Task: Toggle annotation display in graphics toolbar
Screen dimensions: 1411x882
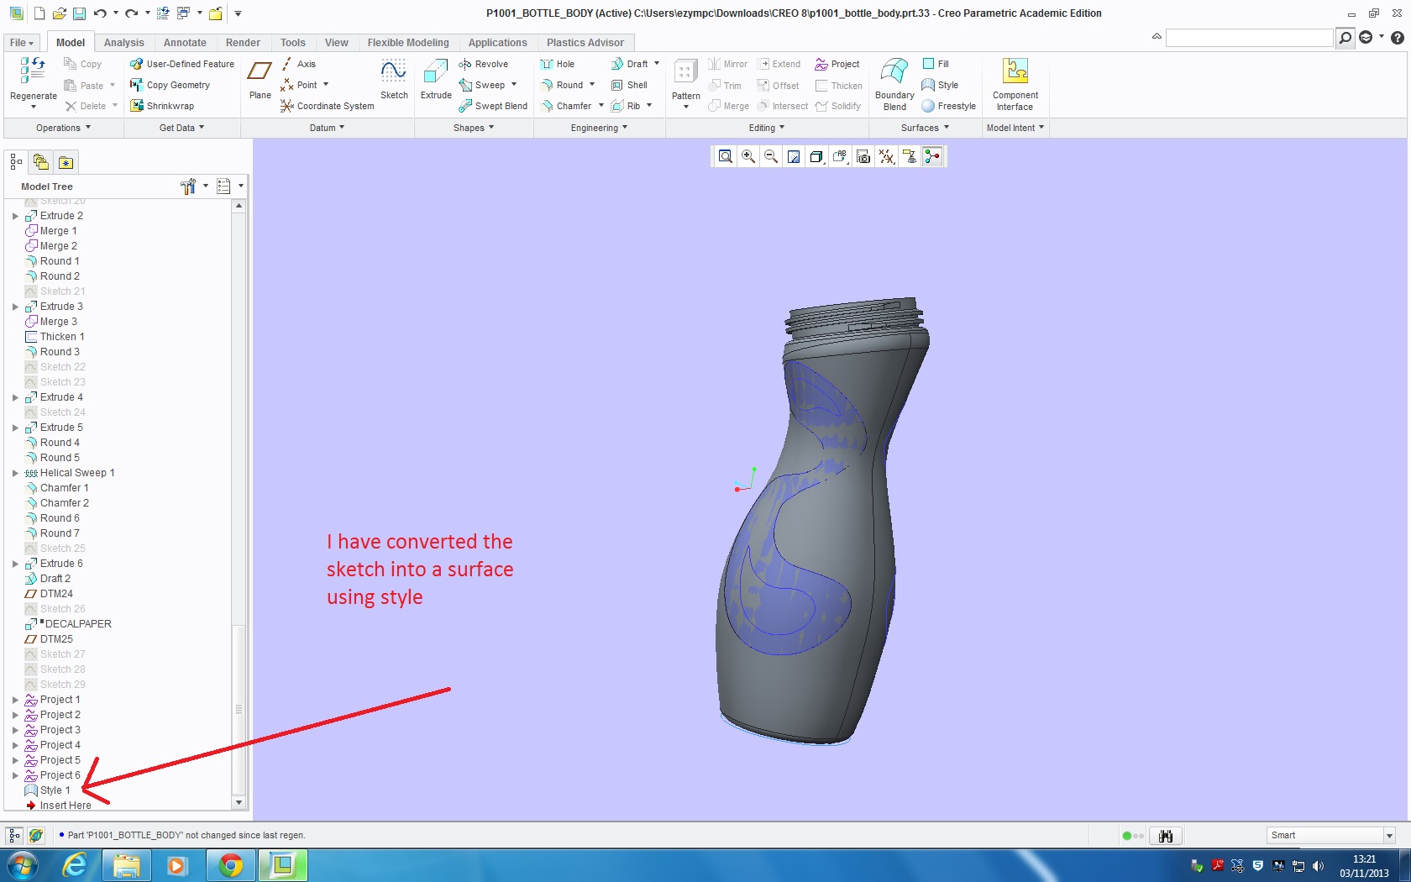Action: point(910,156)
